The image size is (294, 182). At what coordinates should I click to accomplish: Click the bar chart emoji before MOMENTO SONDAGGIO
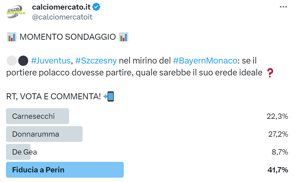click(x=11, y=37)
